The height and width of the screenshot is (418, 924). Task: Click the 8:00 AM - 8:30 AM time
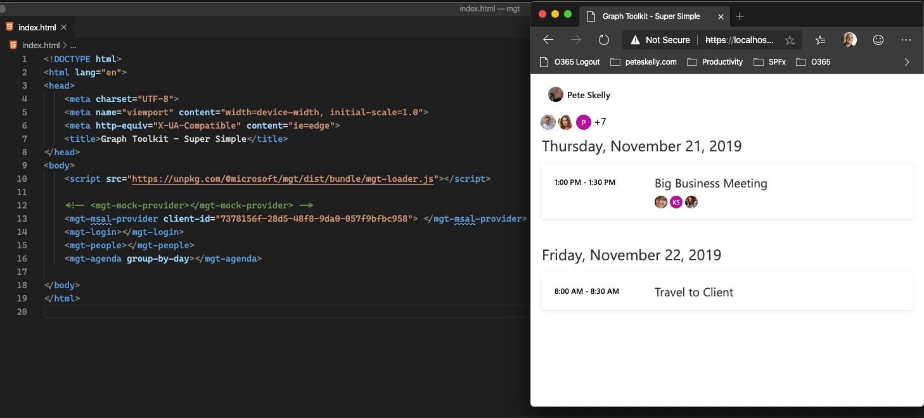point(587,291)
